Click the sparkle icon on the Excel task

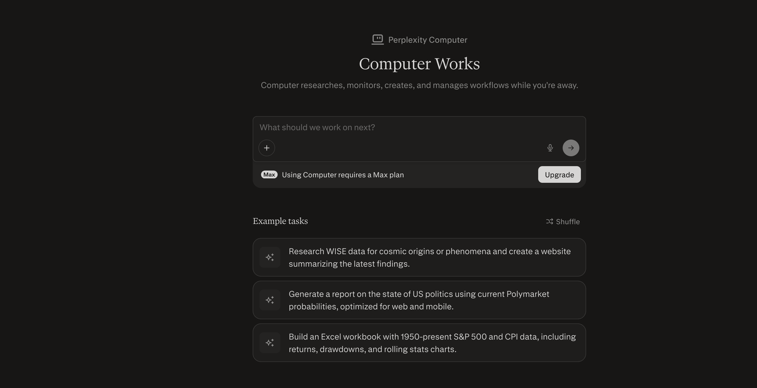point(269,342)
